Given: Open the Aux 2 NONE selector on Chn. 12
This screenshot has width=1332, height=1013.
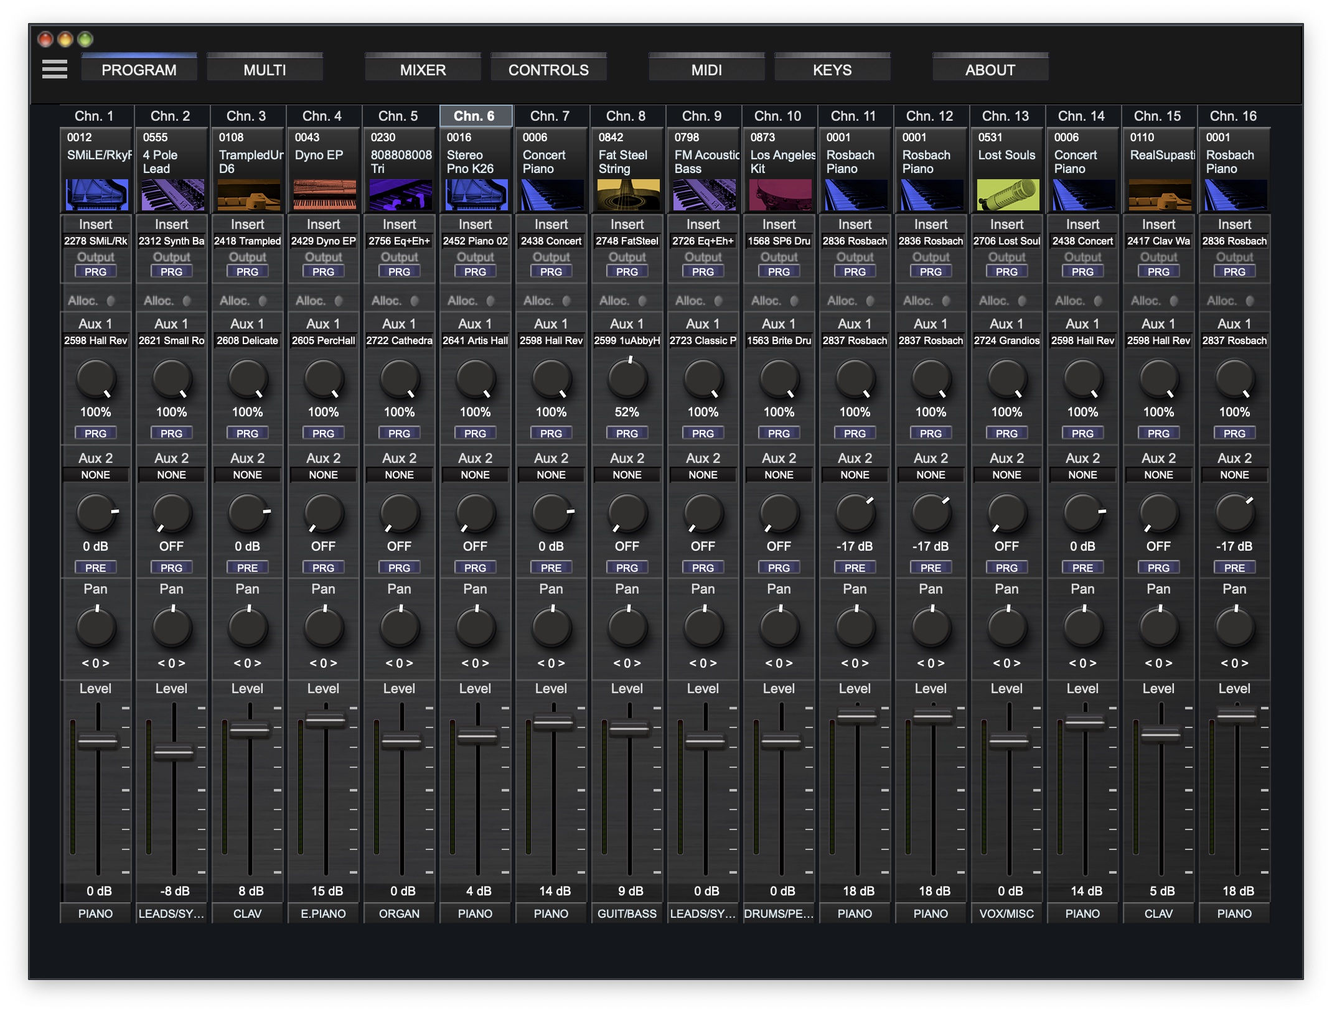Looking at the screenshot, I should click(x=931, y=475).
